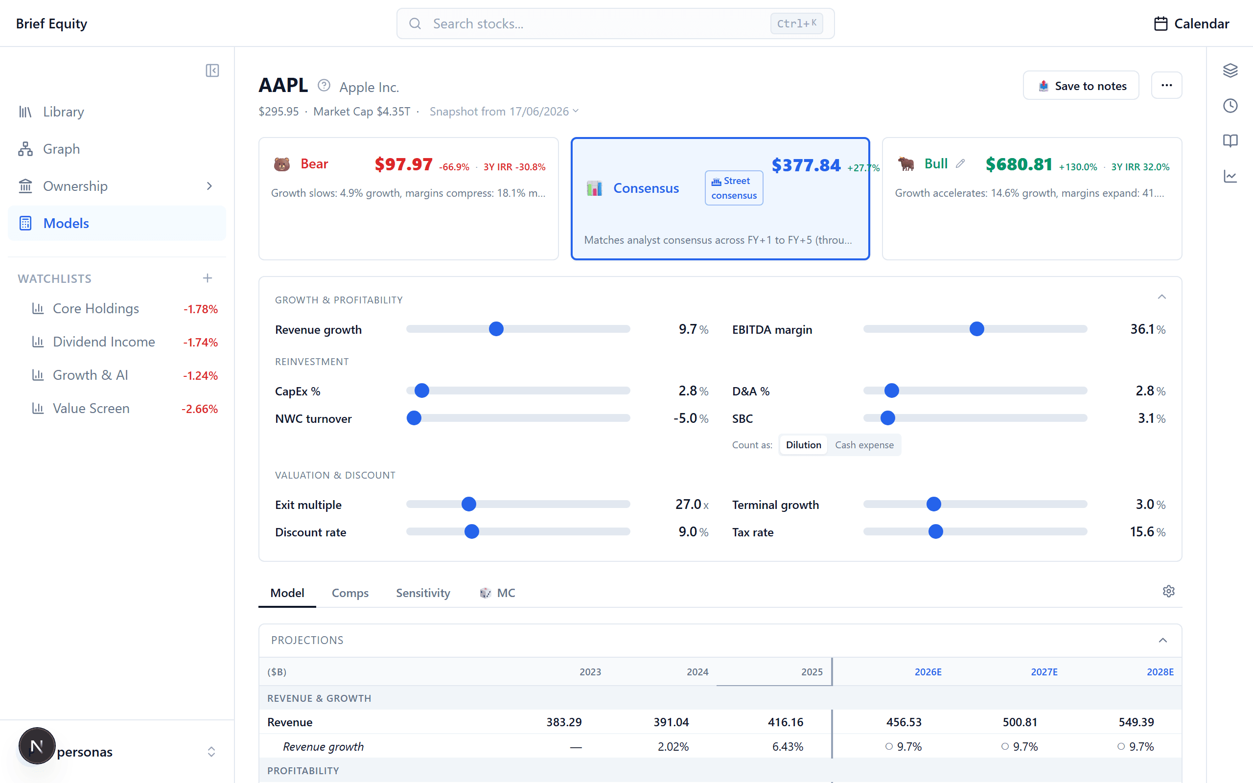Click the Search stocks input field
1253x783 pixels.
point(615,24)
